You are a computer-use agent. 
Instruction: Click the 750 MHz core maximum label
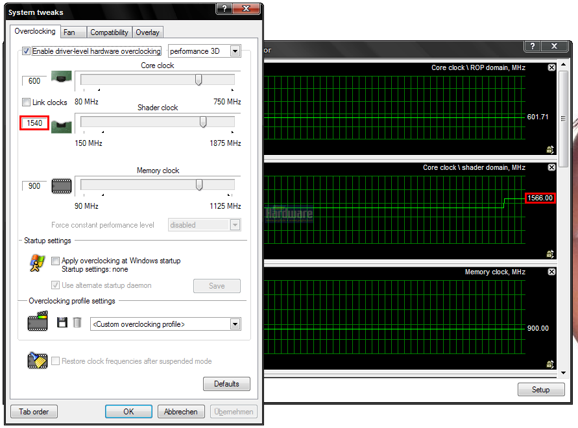227,101
